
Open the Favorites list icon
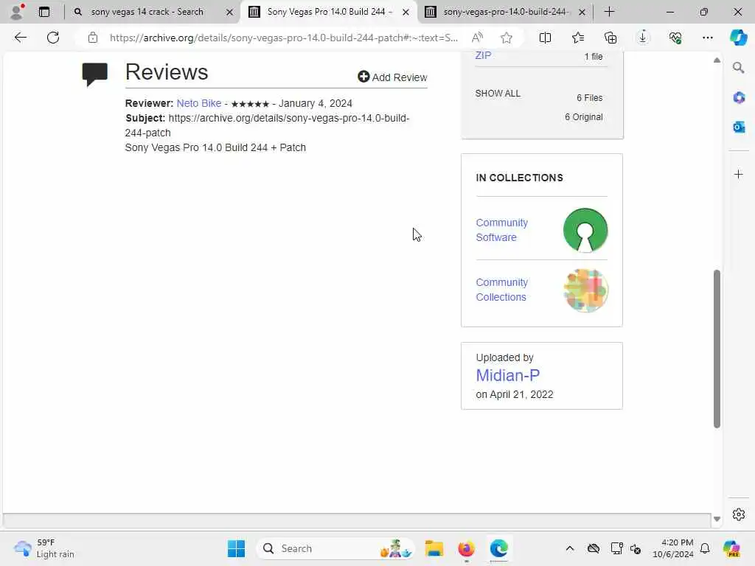(578, 38)
